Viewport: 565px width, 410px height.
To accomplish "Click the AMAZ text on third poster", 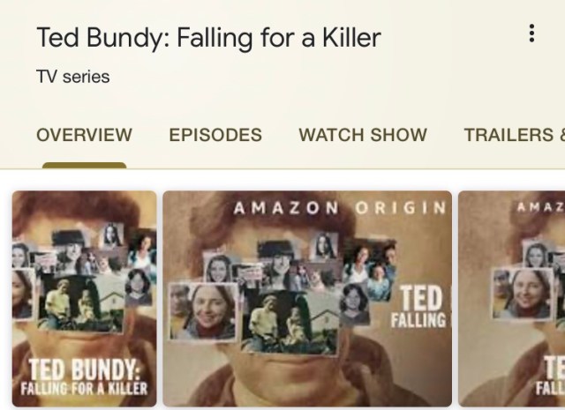I will tap(540, 207).
